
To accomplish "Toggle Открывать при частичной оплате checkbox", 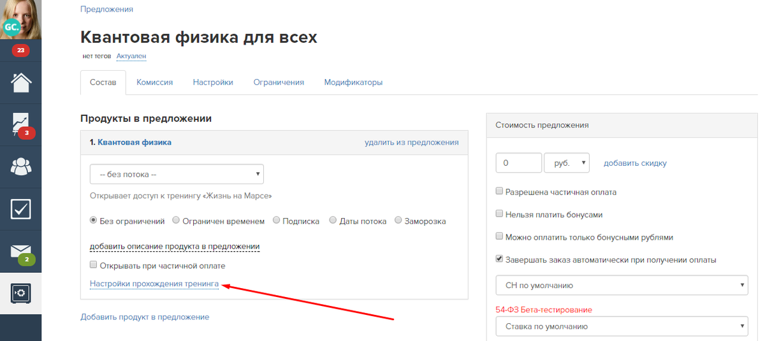I will pos(94,265).
